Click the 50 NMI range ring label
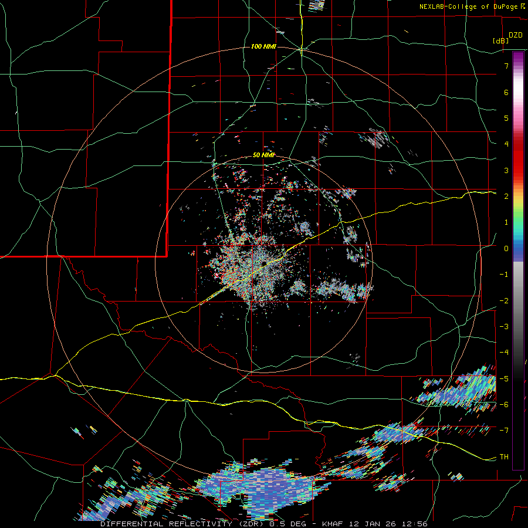 pos(263,155)
